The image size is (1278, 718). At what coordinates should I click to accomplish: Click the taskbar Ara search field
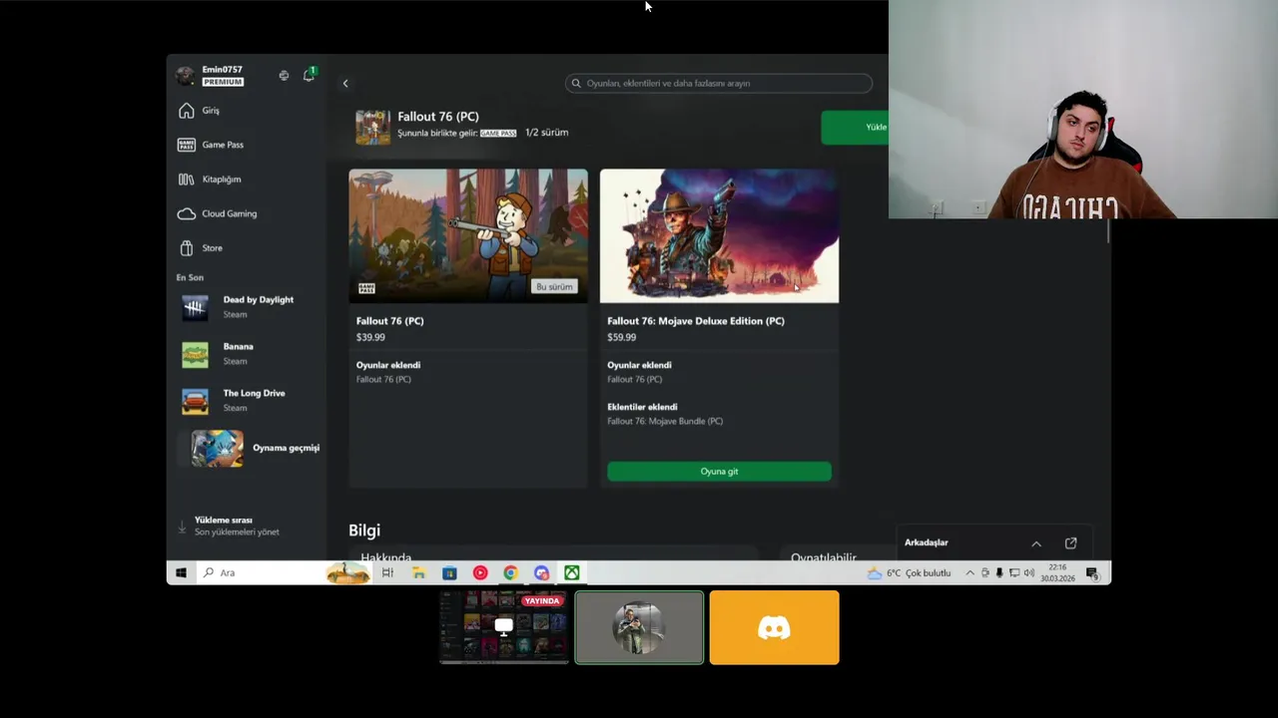tap(283, 572)
